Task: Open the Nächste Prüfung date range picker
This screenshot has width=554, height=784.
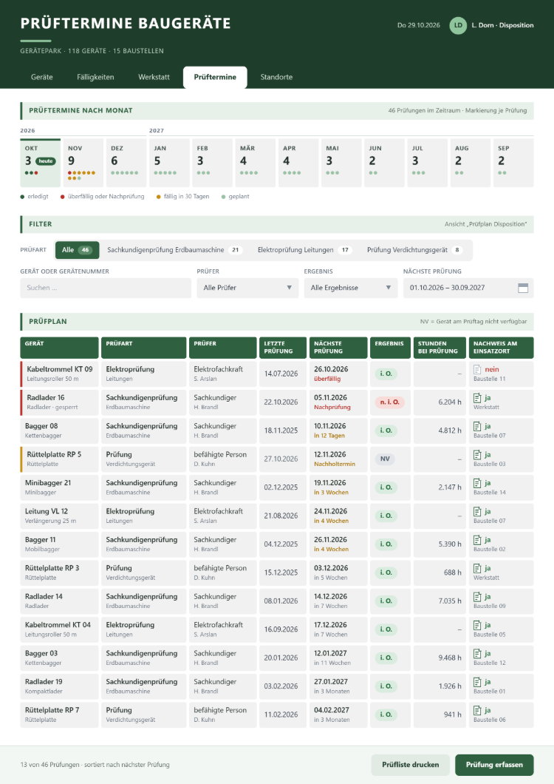Action: [468, 288]
